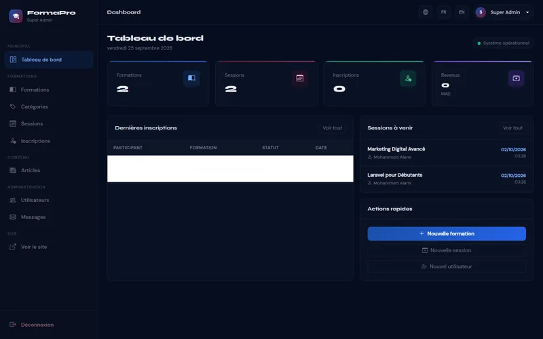This screenshot has height=339, width=543.
Task: Open the Sessions stat card
Action: [266, 83]
